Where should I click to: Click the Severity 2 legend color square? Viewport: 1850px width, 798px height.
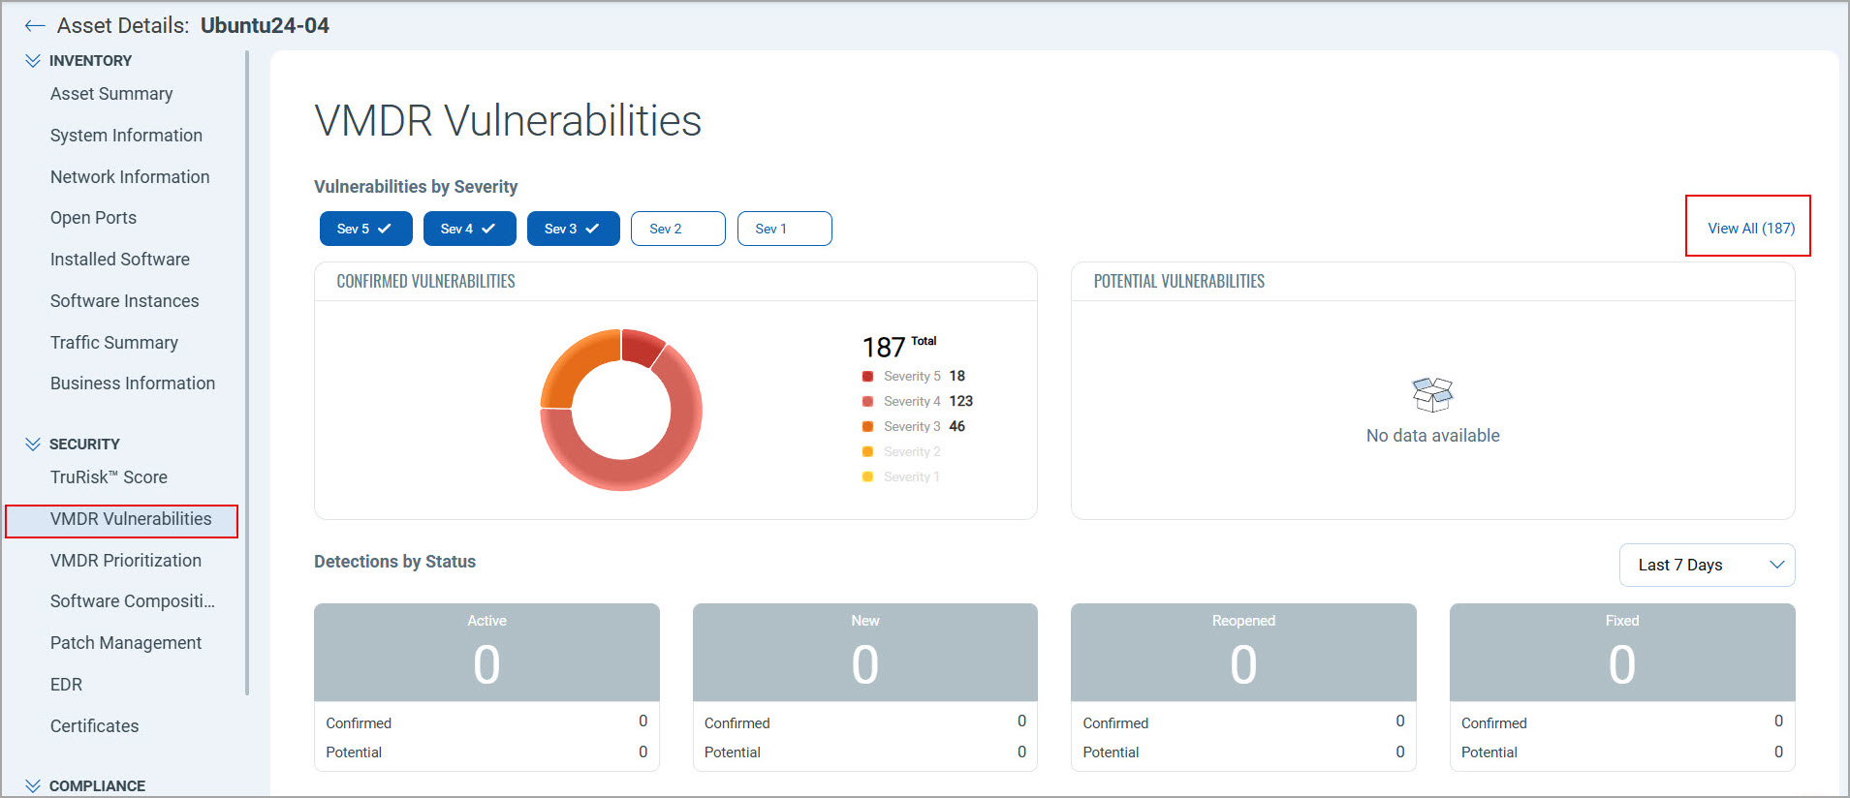point(867,452)
